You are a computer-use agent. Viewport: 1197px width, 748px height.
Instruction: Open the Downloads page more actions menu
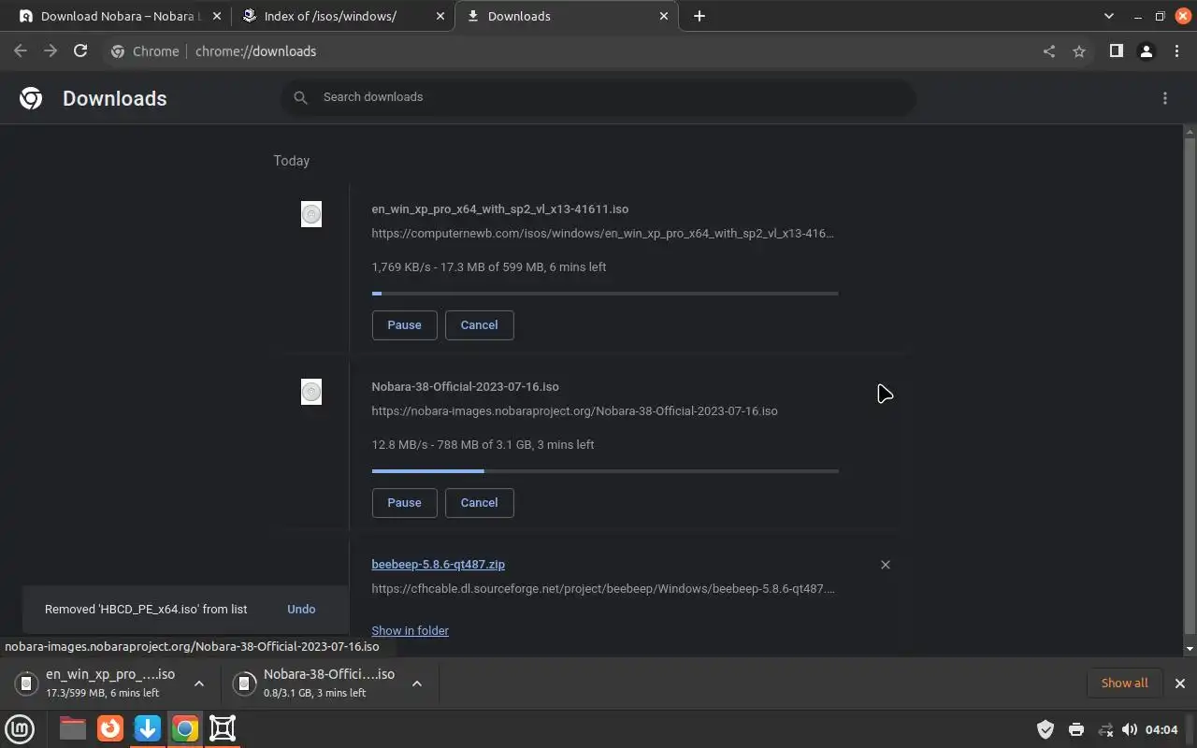coord(1165,98)
